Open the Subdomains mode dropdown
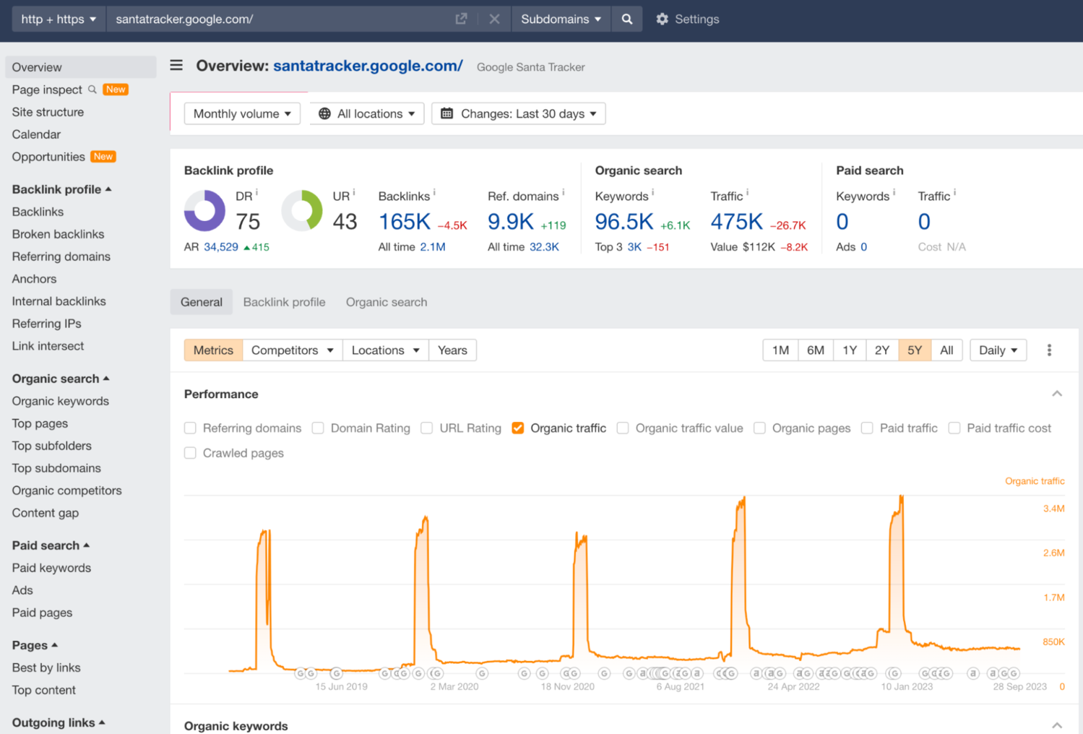The height and width of the screenshot is (734, 1083). [x=561, y=19]
